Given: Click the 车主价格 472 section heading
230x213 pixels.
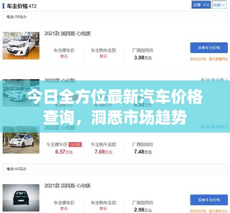Looking at the screenshot, I should tap(21, 6).
